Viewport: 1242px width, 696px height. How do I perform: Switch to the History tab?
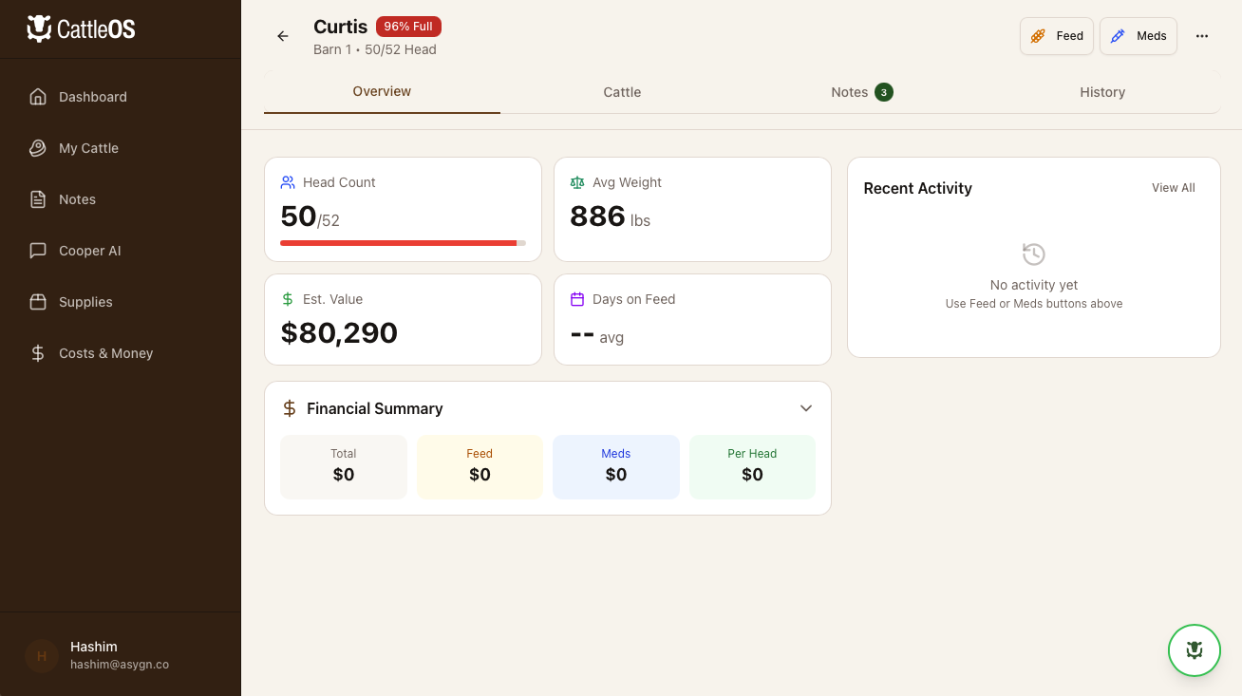pos(1102,91)
